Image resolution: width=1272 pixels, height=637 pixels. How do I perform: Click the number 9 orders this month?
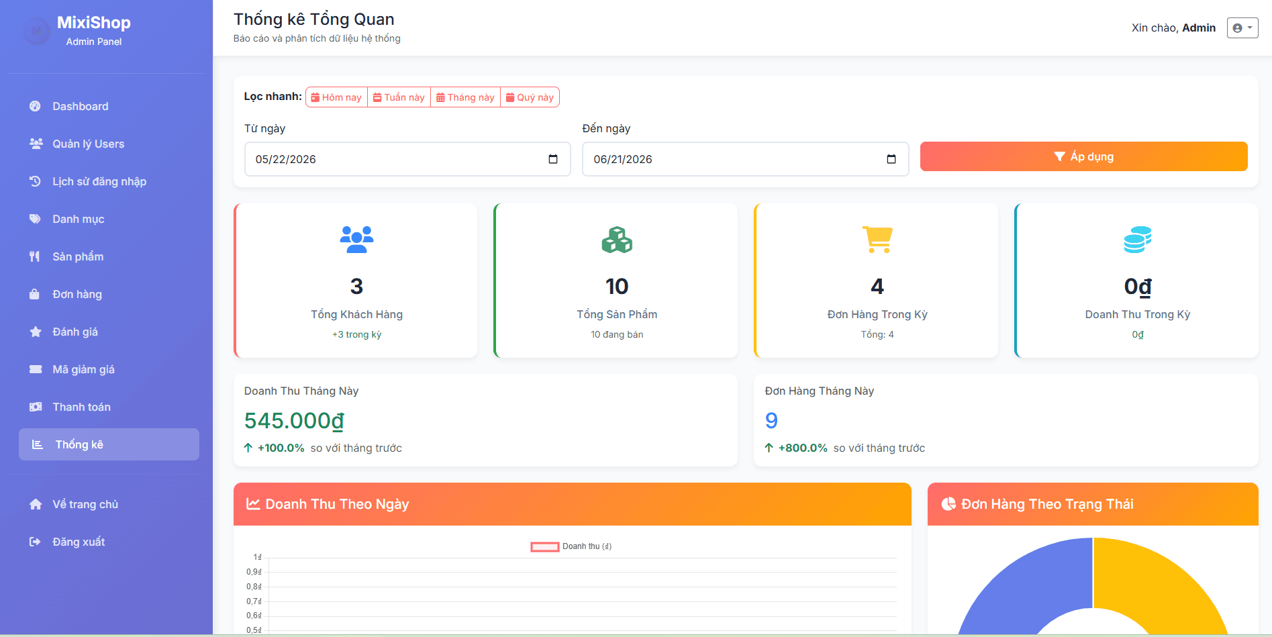tap(771, 420)
